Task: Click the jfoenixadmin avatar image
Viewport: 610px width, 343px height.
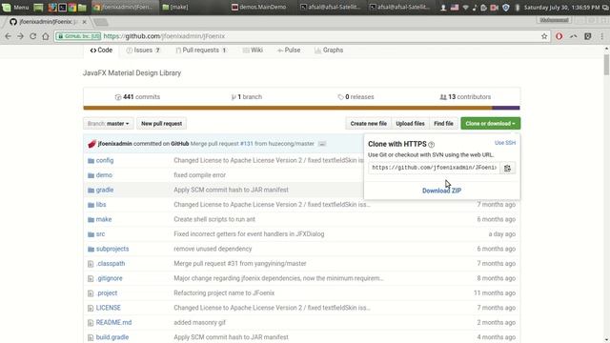Action: pyautogui.click(x=91, y=144)
